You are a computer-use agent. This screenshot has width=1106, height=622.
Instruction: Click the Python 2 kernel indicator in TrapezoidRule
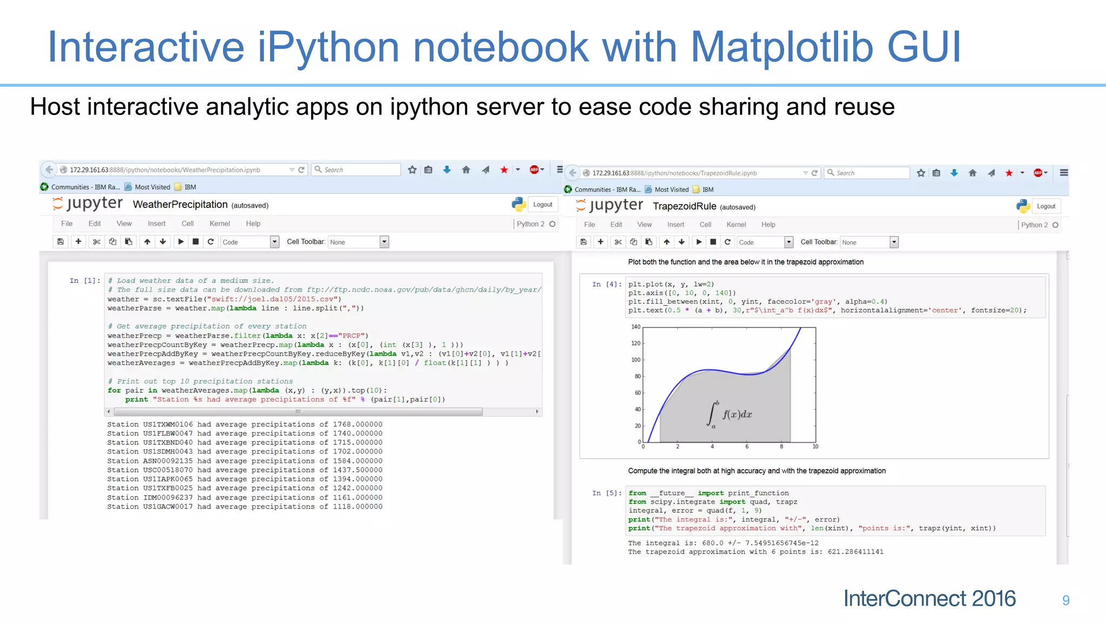(1040, 225)
